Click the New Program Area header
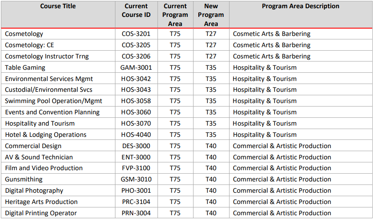This screenshot has height=220, width=374. (x=211, y=15)
